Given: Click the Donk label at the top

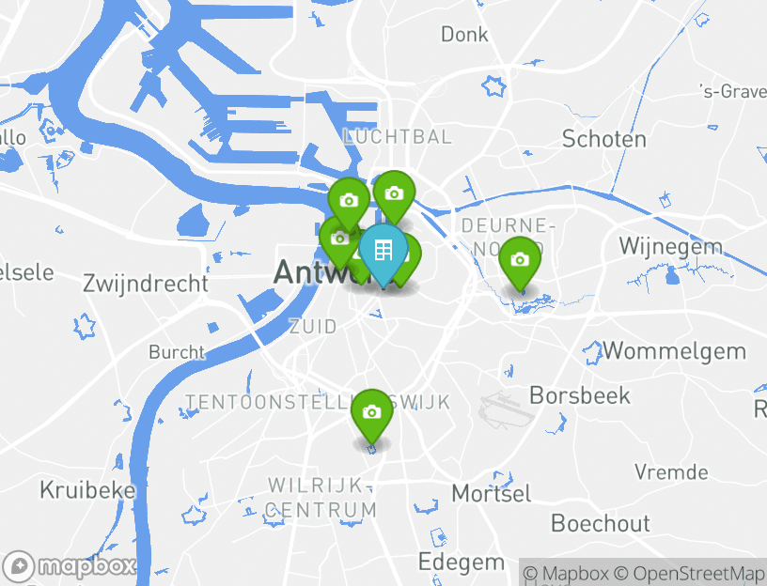Looking at the screenshot, I should [x=464, y=34].
